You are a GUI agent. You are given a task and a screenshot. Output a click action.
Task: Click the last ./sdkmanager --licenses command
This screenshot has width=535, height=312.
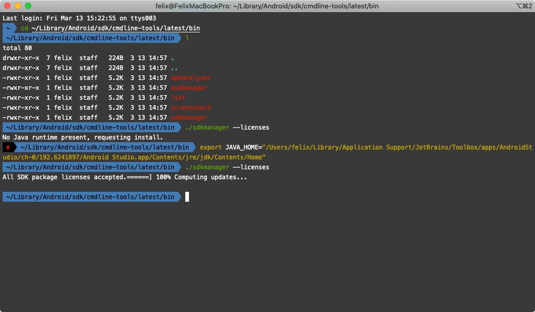(x=227, y=167)
